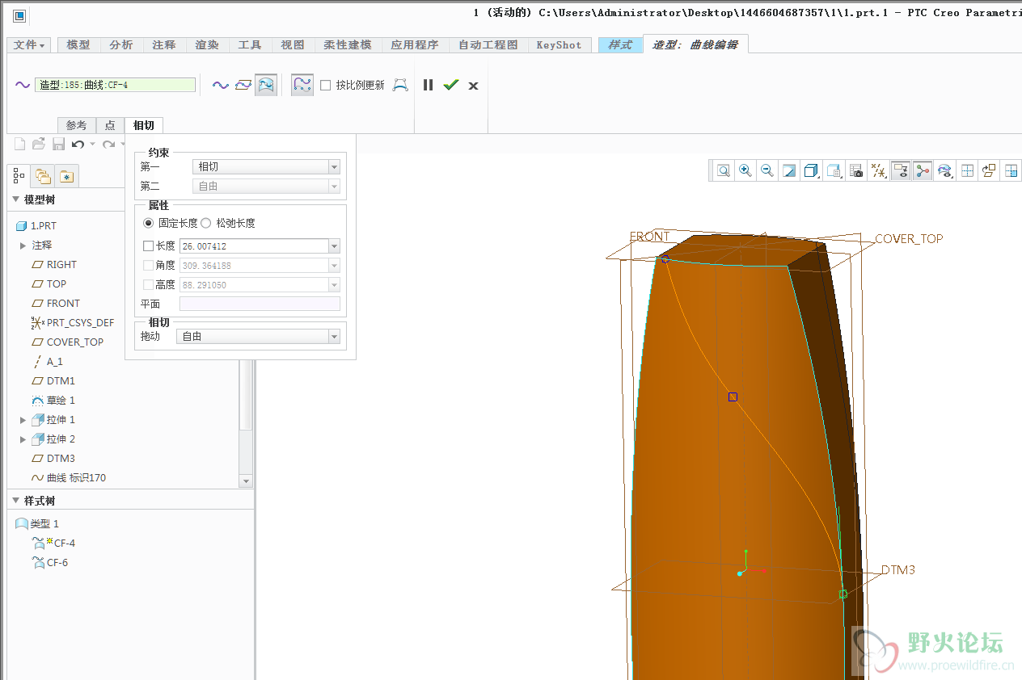
Task: Toggle the control points editing icon
Action: click(x=302, y=85)
